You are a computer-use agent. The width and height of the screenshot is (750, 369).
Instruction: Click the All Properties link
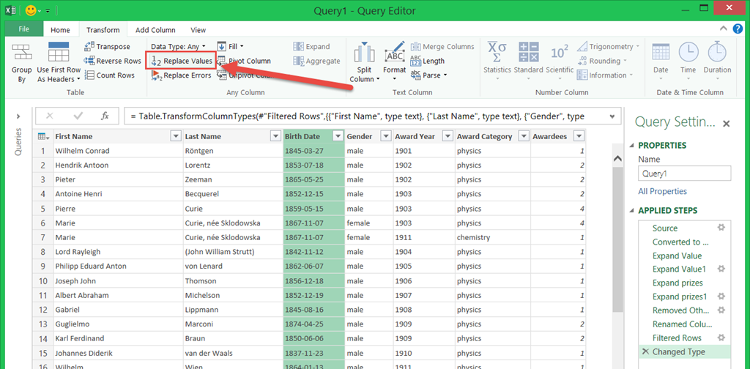pyautogui.click(x=662, y=191)
